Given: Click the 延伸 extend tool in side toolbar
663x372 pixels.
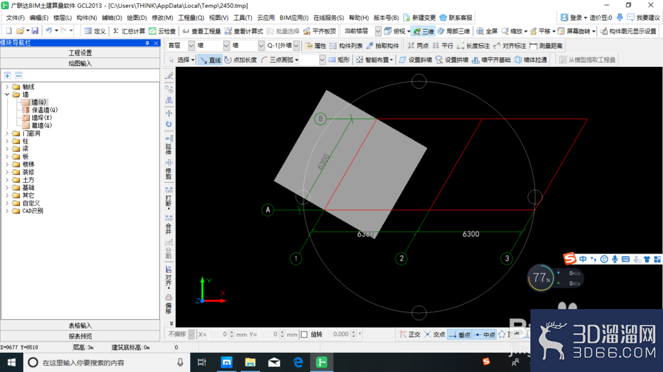Looking at the screenshot, I should [x=168, y=145].
